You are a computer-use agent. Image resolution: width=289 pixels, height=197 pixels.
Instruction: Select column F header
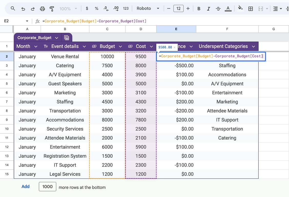click(x=227, y=29)
